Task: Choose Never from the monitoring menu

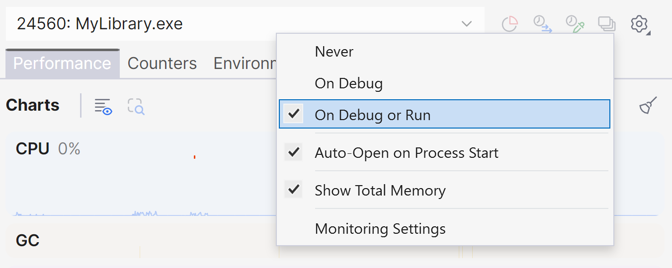Action: click(334, 52)
